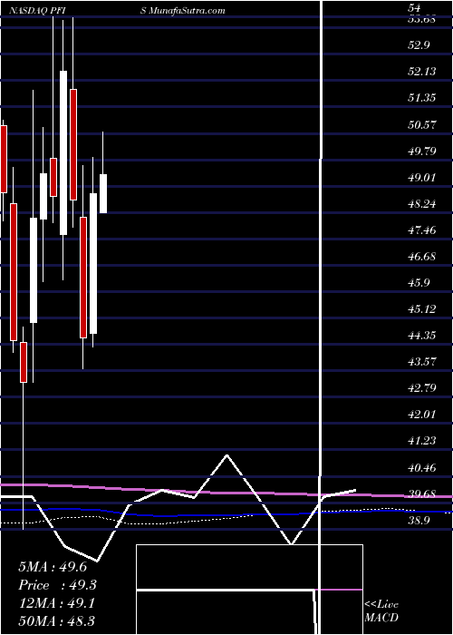The image size is (453, 635).
Task: Click the 42.79 price axis label
Action: (x=422, y=388)
